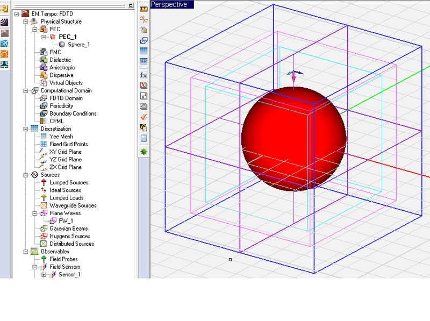The height and width of the screenshot is (321, 430).
Task: Expand the Sensor_1 tree node
Action: click(x=44, y=275)
